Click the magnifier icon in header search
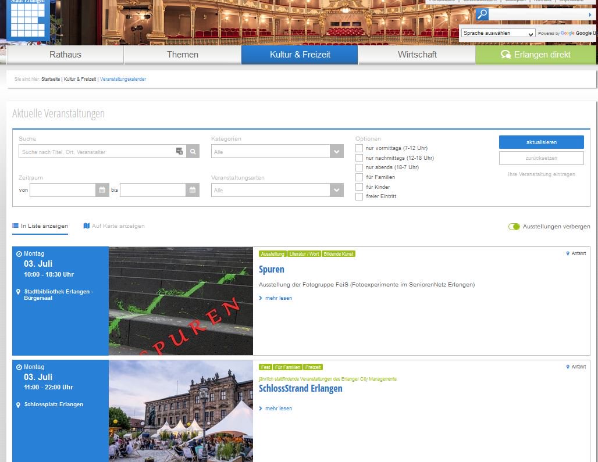598x462 pixels. (x=482, y=15)
